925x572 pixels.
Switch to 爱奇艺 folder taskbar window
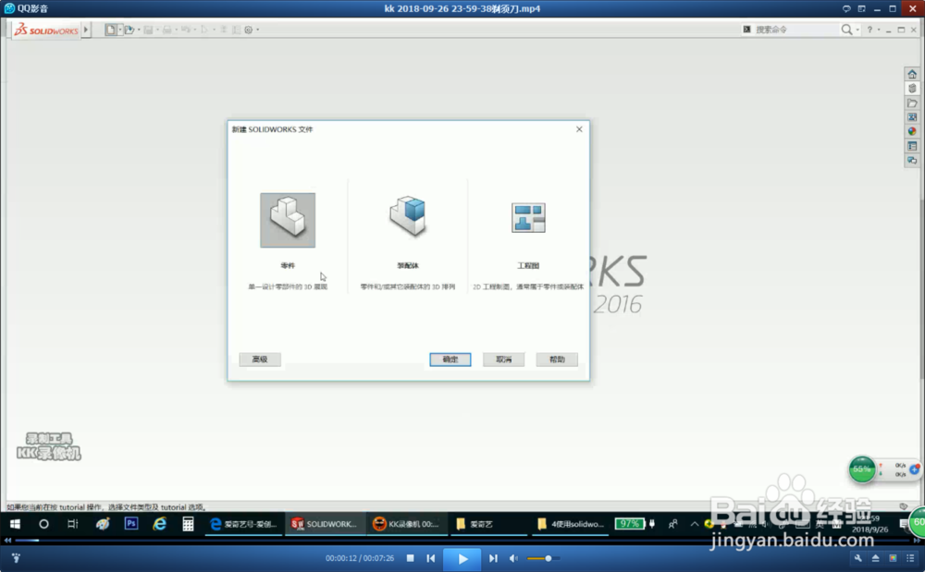click(x=488, y=524)
